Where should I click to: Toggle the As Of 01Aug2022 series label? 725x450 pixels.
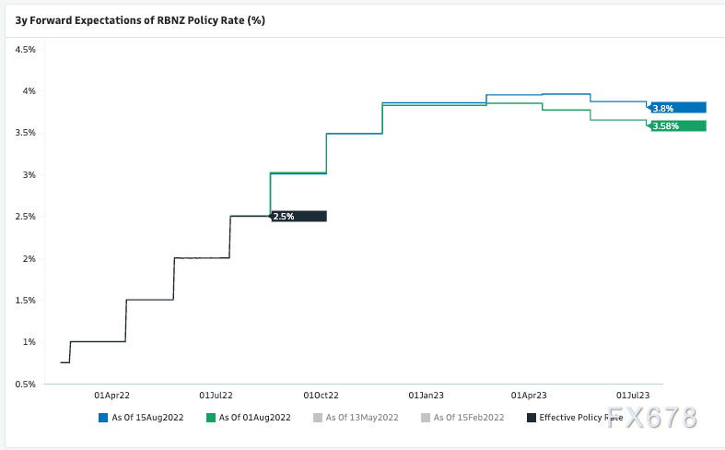click(255, 418)
